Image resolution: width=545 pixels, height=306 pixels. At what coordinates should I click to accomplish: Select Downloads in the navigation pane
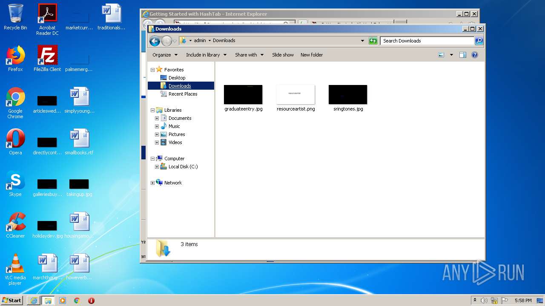(x=180, y=86)
